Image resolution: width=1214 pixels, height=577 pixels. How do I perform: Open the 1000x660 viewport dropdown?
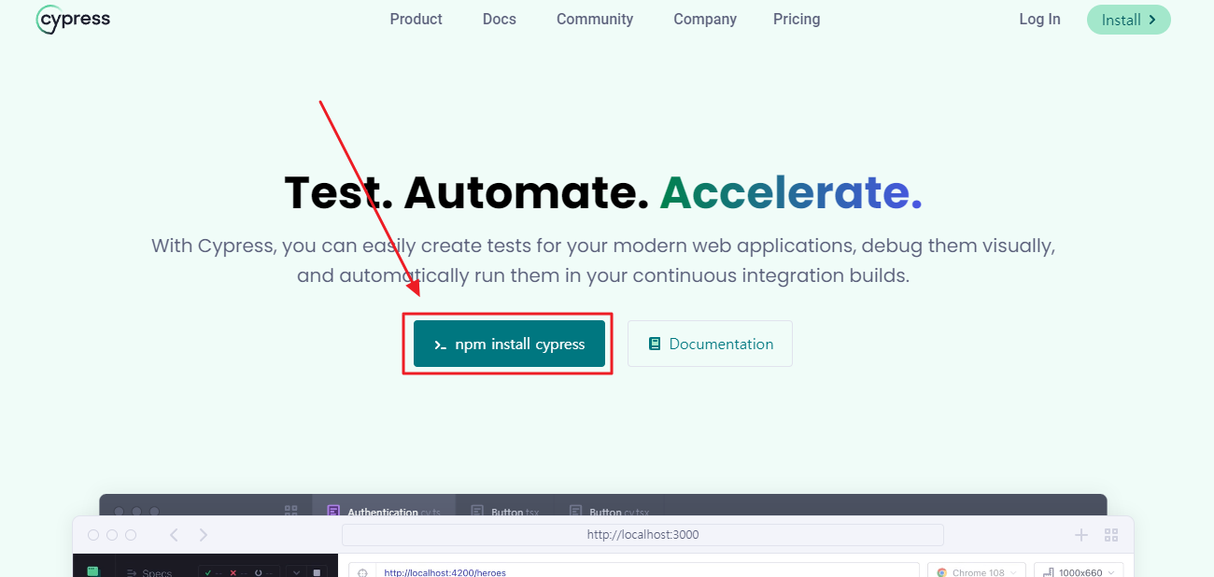coord(1079,570)
